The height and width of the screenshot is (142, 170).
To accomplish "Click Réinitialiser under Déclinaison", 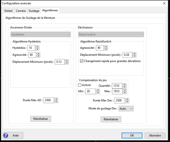I will point(111,119).
